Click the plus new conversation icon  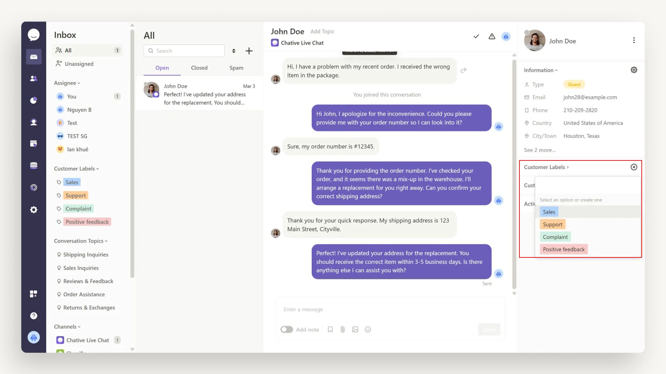(249, 51)
